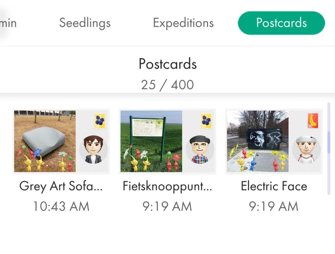Switch to the Seedlings tab
335x254 pixels.
(84, 23)
